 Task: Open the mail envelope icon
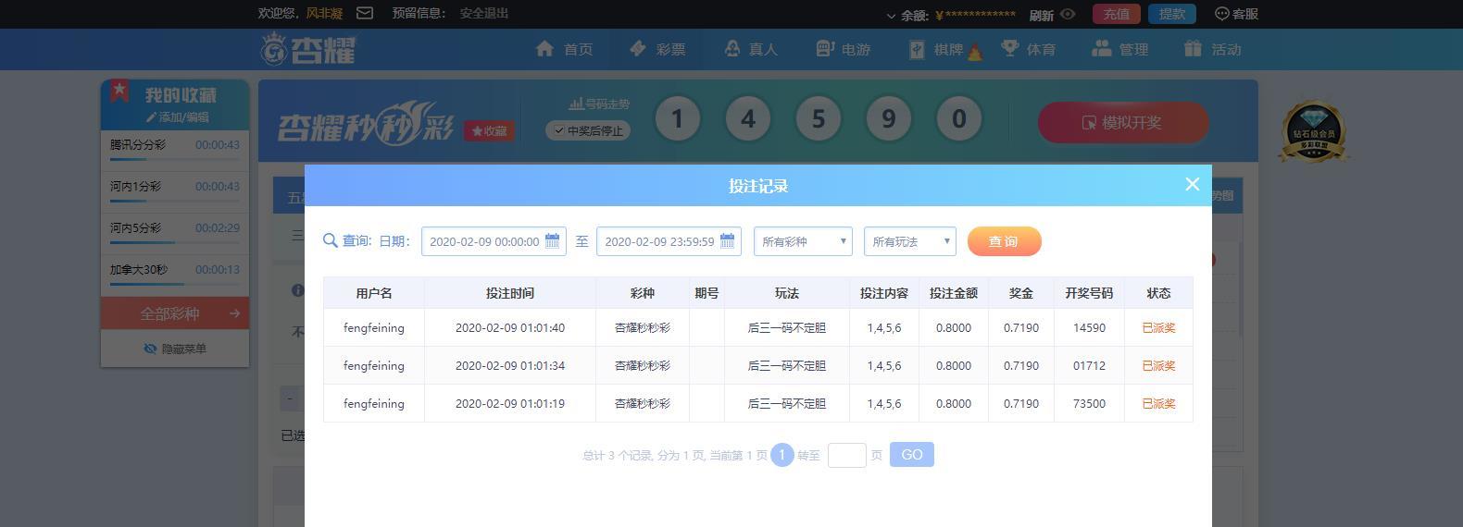[x=365, y=13]
